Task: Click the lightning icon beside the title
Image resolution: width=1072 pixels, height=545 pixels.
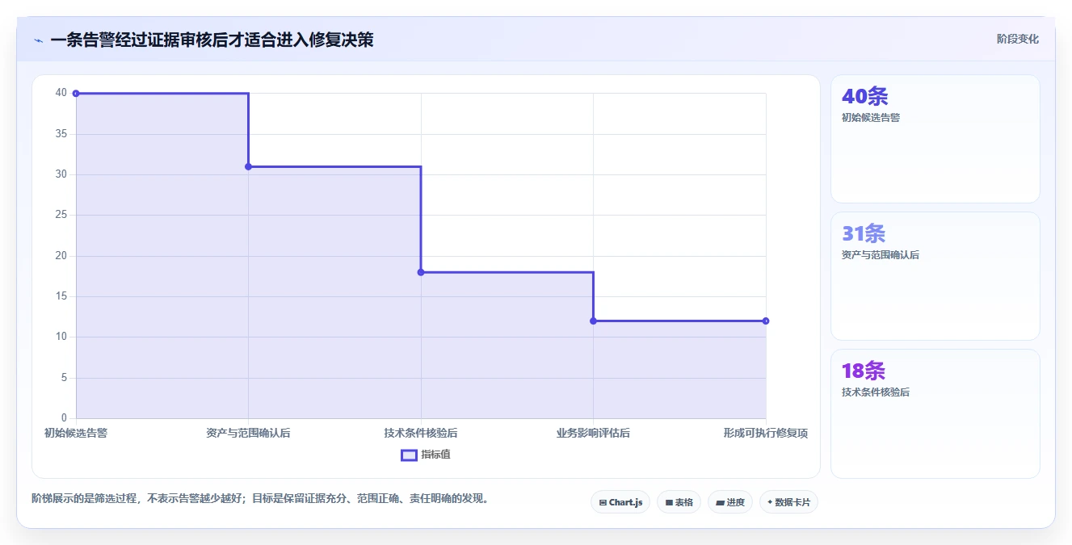Action: coord(38,40)
